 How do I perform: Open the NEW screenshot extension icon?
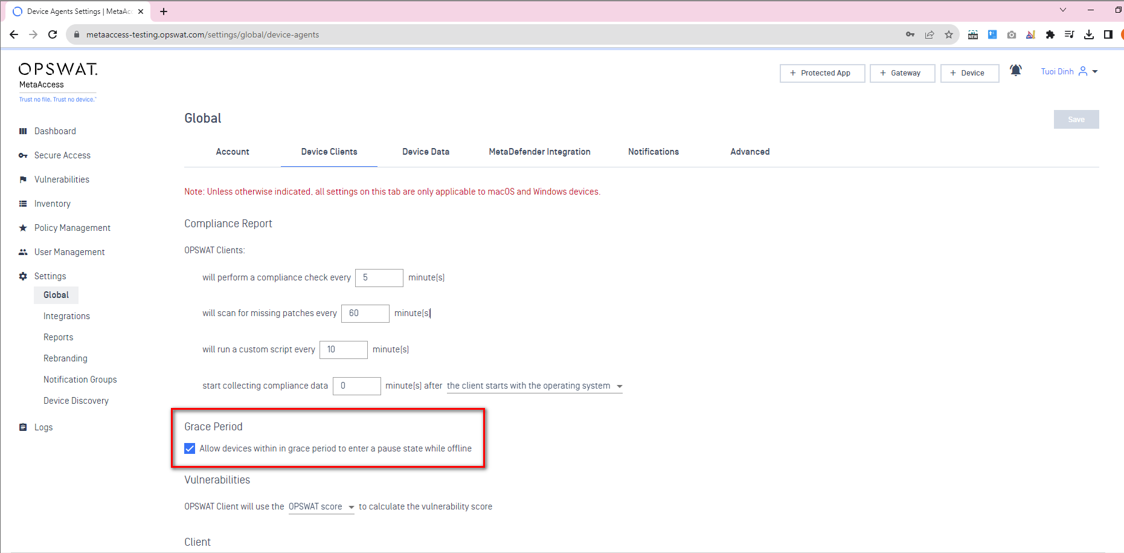tap(973, 34)
